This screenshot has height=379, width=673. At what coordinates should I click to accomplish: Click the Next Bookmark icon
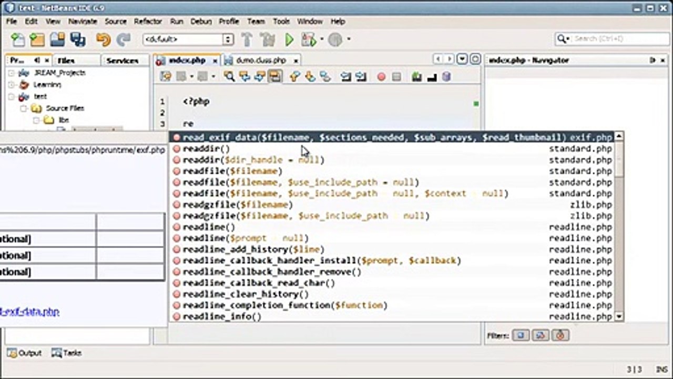pyautogui.click(x=310, y=77)
